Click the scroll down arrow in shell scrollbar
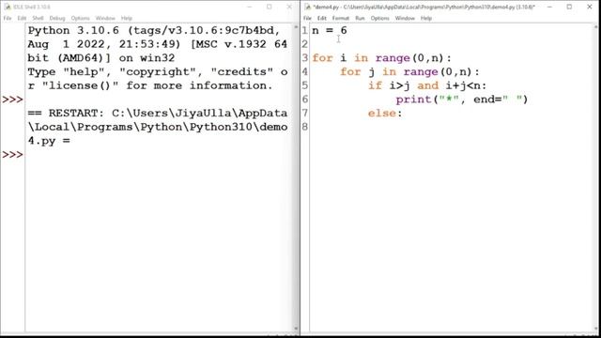Screen dimensions: 601x338 pyautogui.click(x=296, y=329)
